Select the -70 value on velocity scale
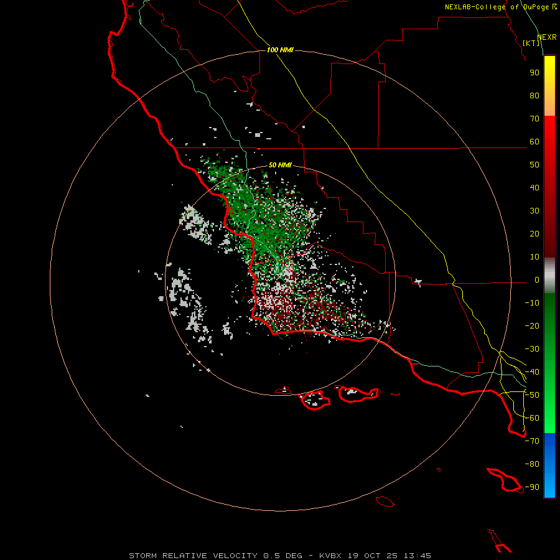The height and width of the screenshot is (560, 560). pos(532,441)
